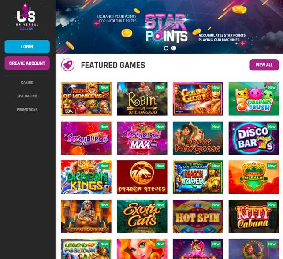Select the second banner carousel dot

click(x=174, y=48)
